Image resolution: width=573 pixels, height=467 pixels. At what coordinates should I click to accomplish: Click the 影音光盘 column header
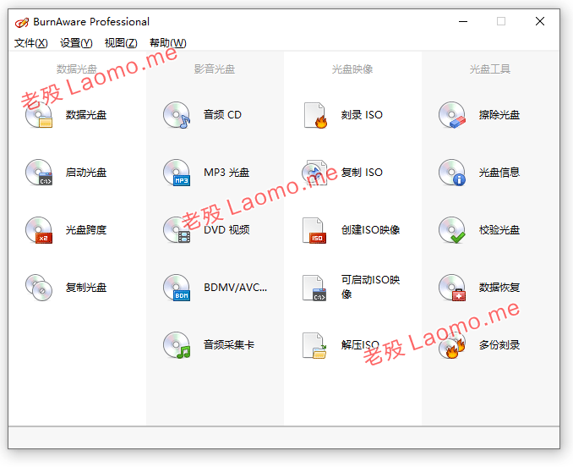click(215, 69)
